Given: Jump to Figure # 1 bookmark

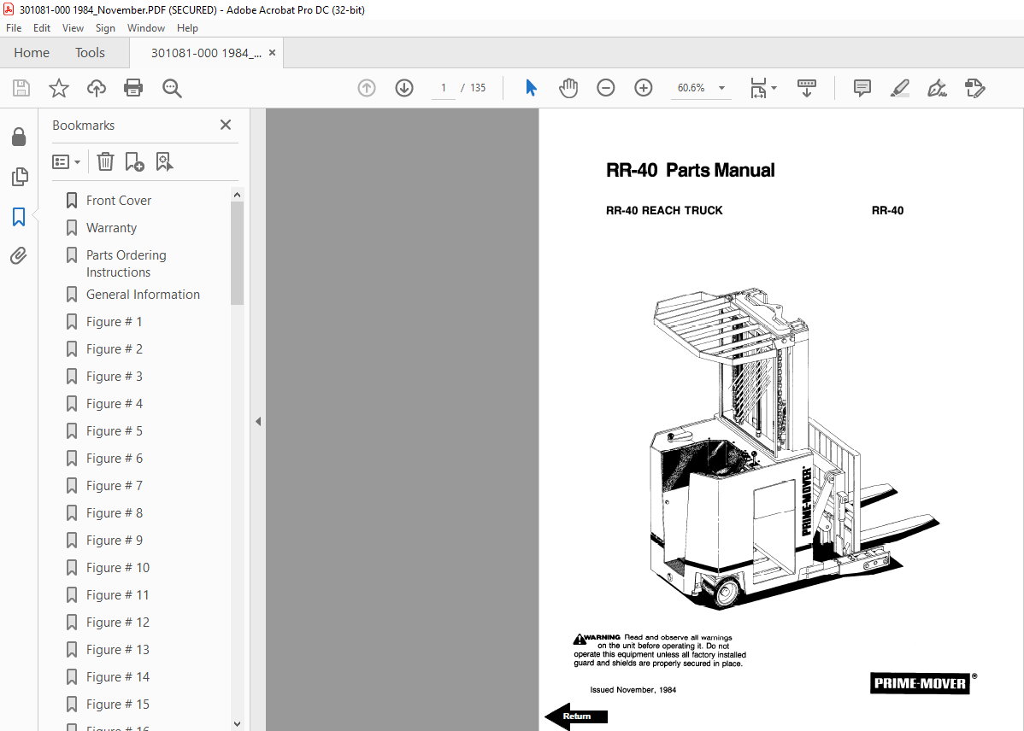Looking at the screenshot, I should (115, 322).
